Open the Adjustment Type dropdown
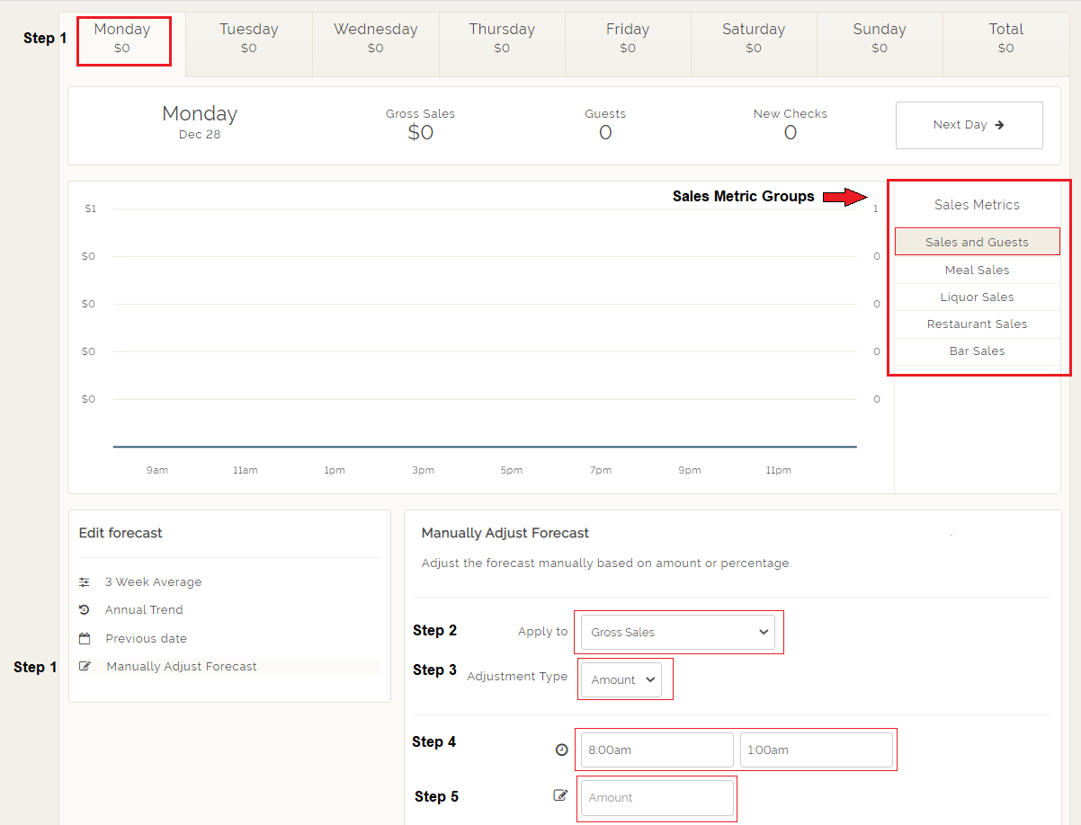 coord(621,680)
